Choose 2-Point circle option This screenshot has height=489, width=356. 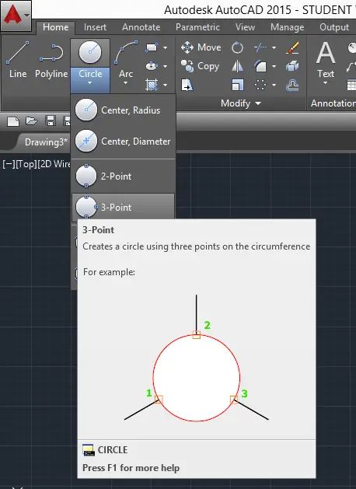tap(124, 176)
